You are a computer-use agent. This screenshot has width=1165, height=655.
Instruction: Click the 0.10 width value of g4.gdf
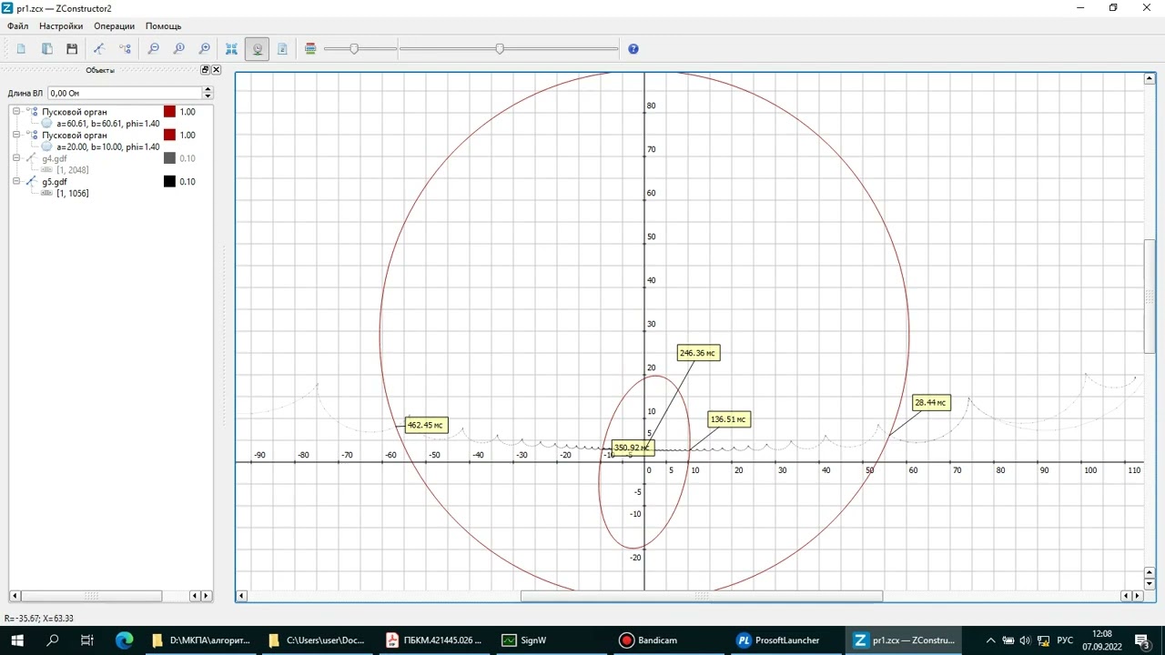187,158
